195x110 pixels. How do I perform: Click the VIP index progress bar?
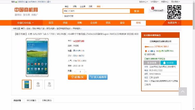click(149, 47)
